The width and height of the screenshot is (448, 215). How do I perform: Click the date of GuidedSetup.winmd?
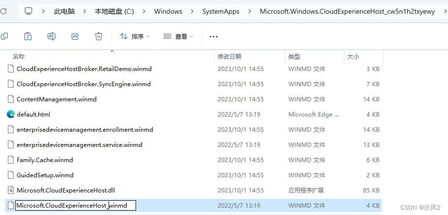click(241, 175)
